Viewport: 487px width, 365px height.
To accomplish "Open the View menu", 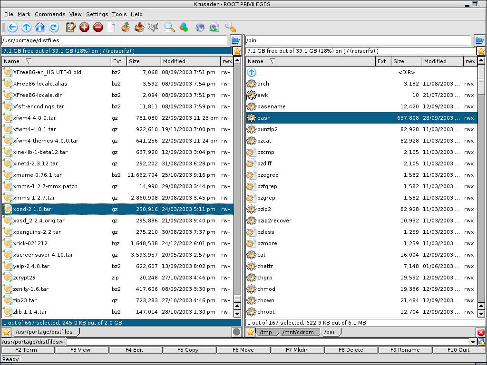I will [75, 14].
